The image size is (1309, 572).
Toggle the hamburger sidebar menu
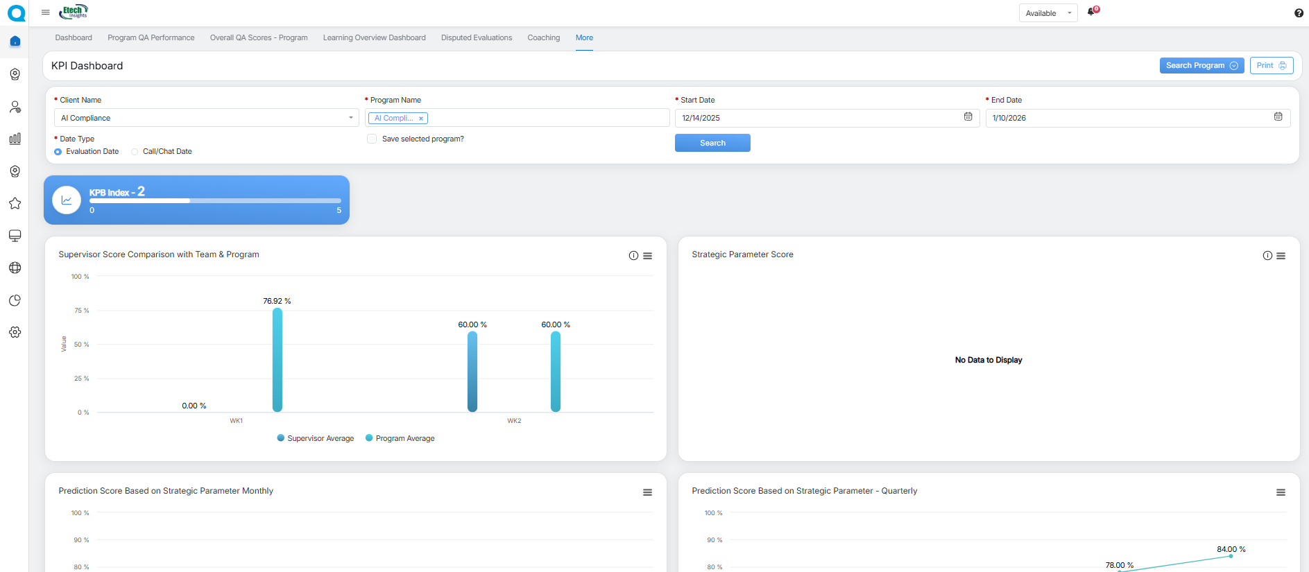(46, 12)
